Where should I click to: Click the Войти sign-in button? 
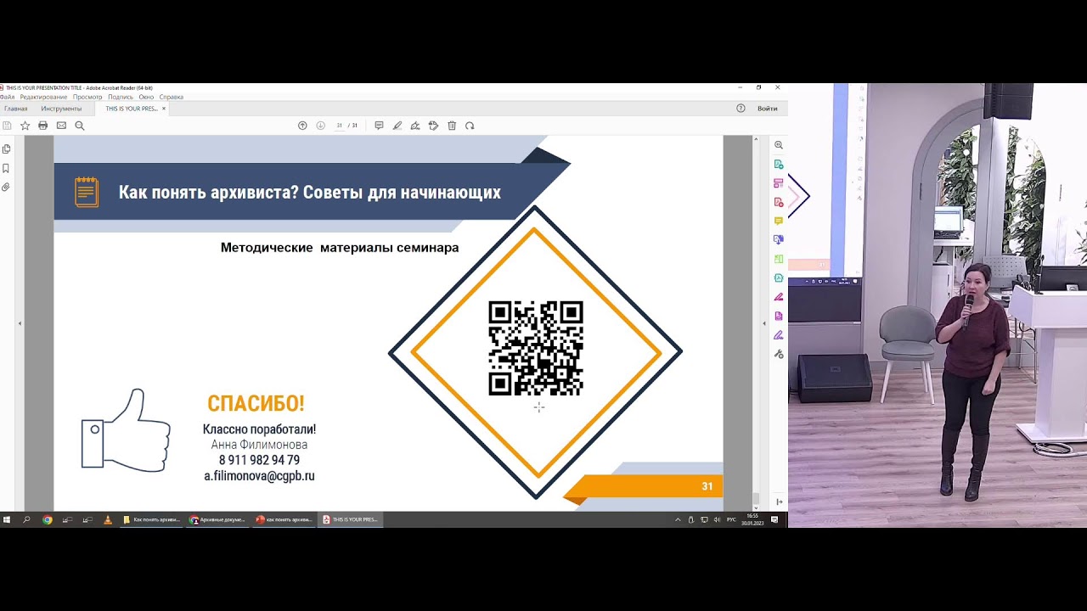pyautogui.click(x=767, y=109)
